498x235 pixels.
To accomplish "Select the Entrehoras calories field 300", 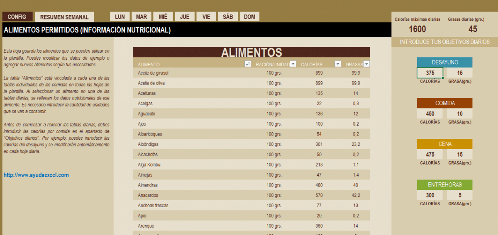I will pos(430,195).
